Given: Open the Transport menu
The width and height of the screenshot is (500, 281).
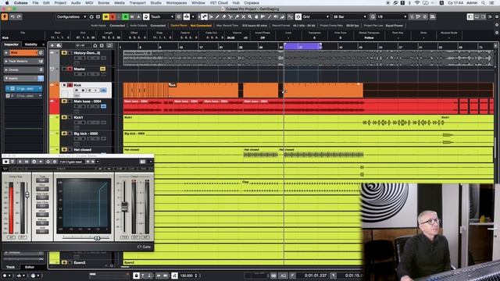Looking at the screenshot, I should pyautogui.click(x=137, y=3).
